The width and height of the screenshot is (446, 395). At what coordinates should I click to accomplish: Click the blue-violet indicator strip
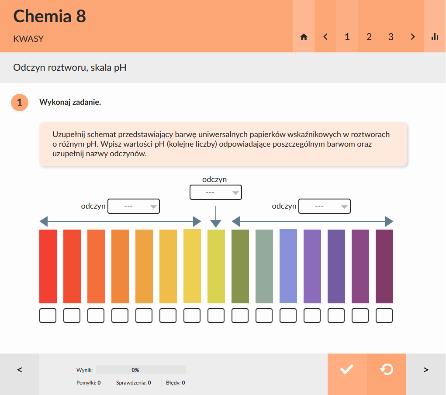point(288,266)
